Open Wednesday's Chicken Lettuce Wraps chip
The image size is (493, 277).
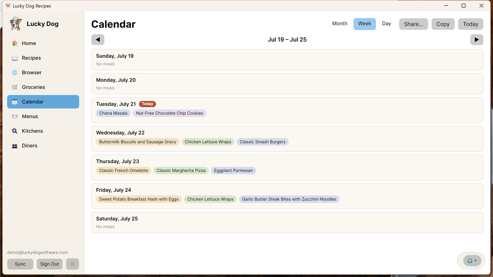pyautogui.click(x=208, y=142)
